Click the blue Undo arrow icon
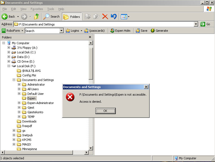Image resolution: width=215 pixels, height=162 pixels. point(114,17)
